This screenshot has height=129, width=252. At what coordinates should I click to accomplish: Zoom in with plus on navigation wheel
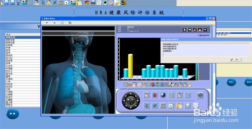[x=132, y=100]
